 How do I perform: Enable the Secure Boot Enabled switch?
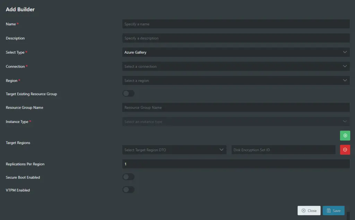[x=128, y=177]
